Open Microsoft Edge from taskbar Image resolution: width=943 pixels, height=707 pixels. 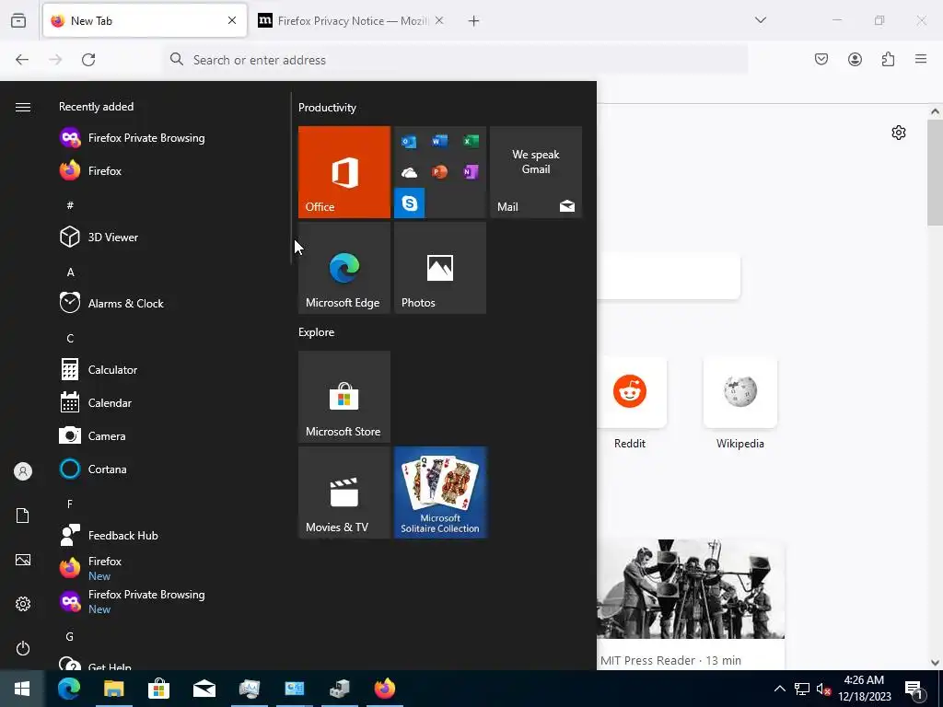coord(69,689)
